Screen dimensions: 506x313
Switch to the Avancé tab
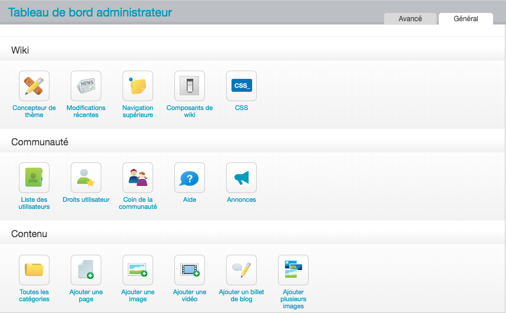pos(410,19)
